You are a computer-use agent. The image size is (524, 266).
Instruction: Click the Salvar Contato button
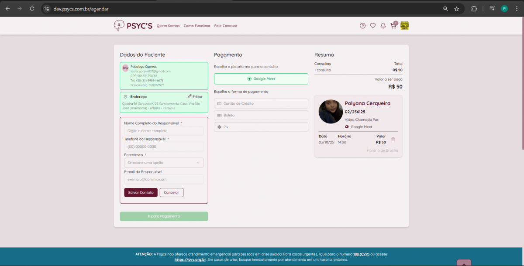[x=141, y=192]
